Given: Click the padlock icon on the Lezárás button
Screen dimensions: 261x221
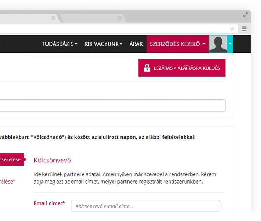Looking at the screenshot, I should 147,68.
